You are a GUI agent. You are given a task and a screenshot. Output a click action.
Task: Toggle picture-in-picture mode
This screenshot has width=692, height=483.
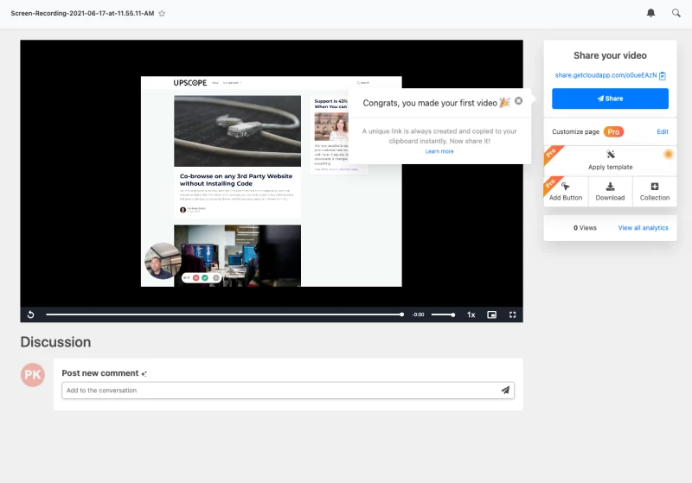tap(491, 315)
